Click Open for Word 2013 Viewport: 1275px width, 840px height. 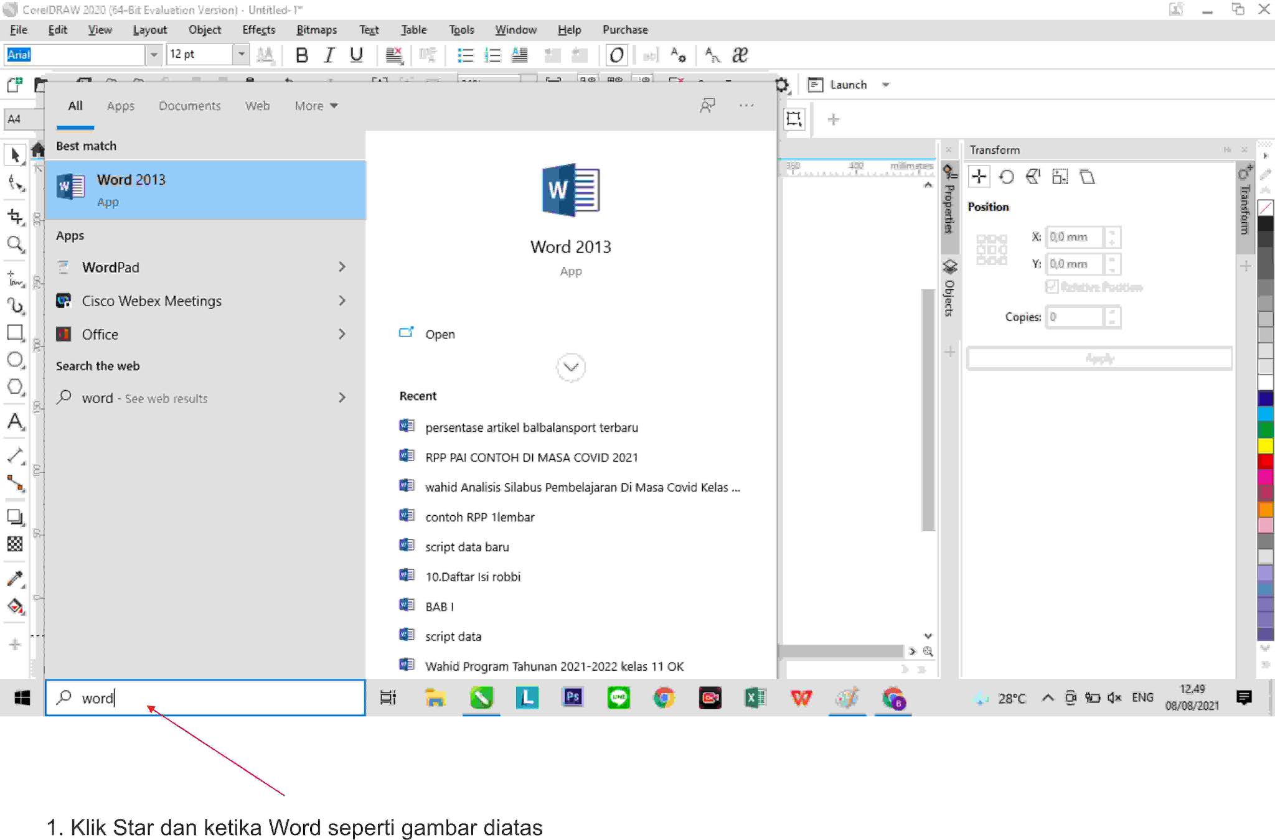point(440,334)
